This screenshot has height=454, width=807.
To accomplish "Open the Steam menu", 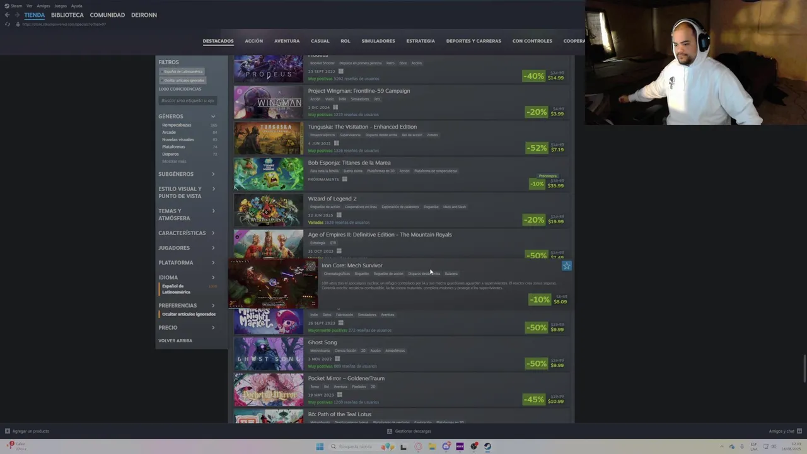I will pyautogui.click(x=13, y=6).
